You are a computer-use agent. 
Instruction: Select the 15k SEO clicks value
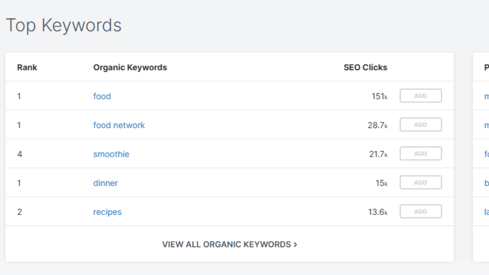click(381, 183)
